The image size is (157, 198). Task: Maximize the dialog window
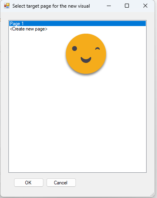pyautogui.click(x=127, y=6)
